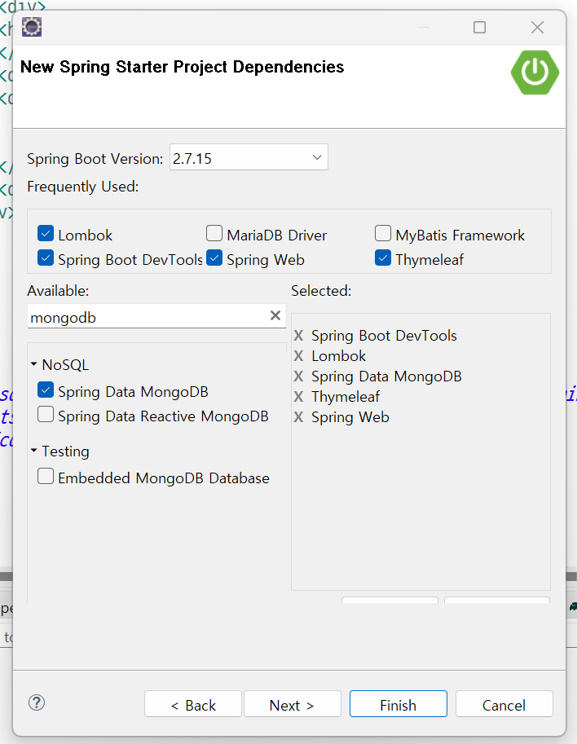
Task: Check Embedded MongoDB Database
Action: (46, 477)
